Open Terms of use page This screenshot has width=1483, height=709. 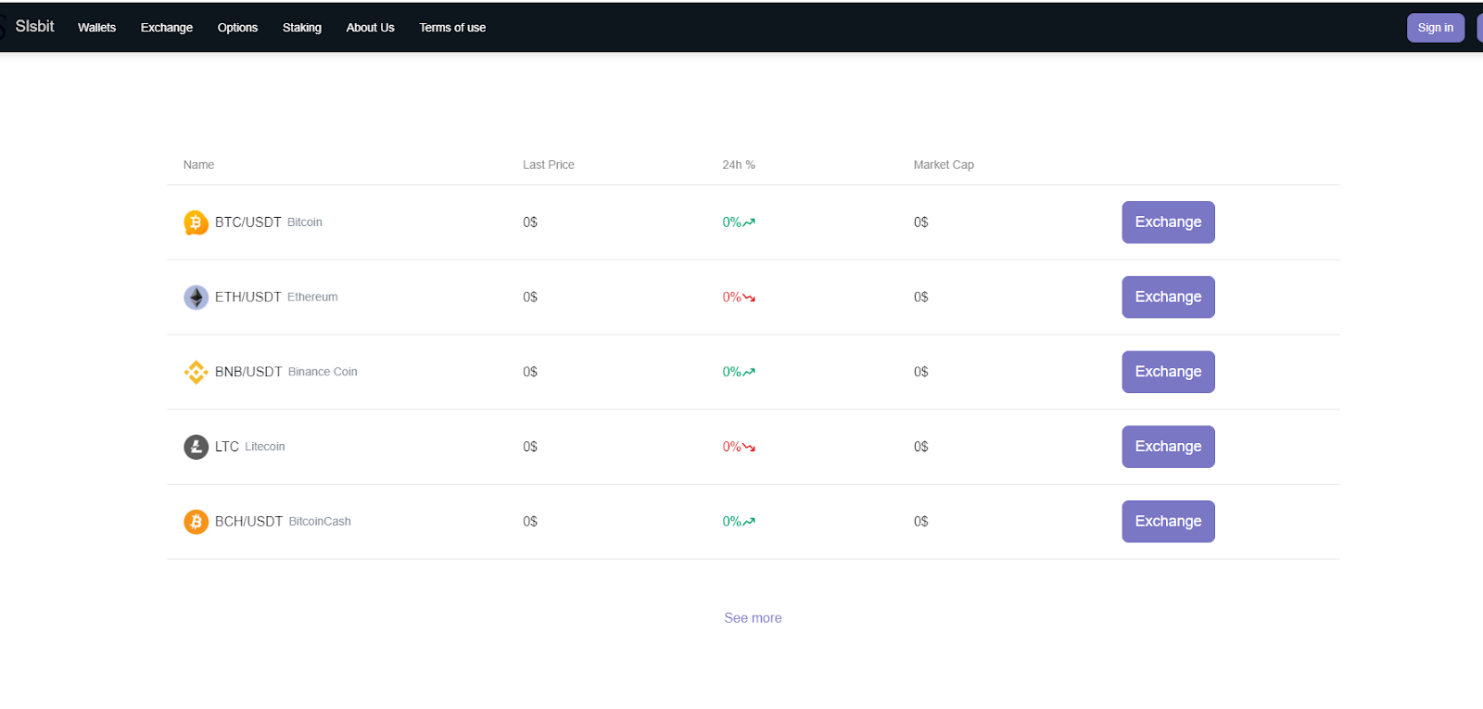[x=452, y=28]
